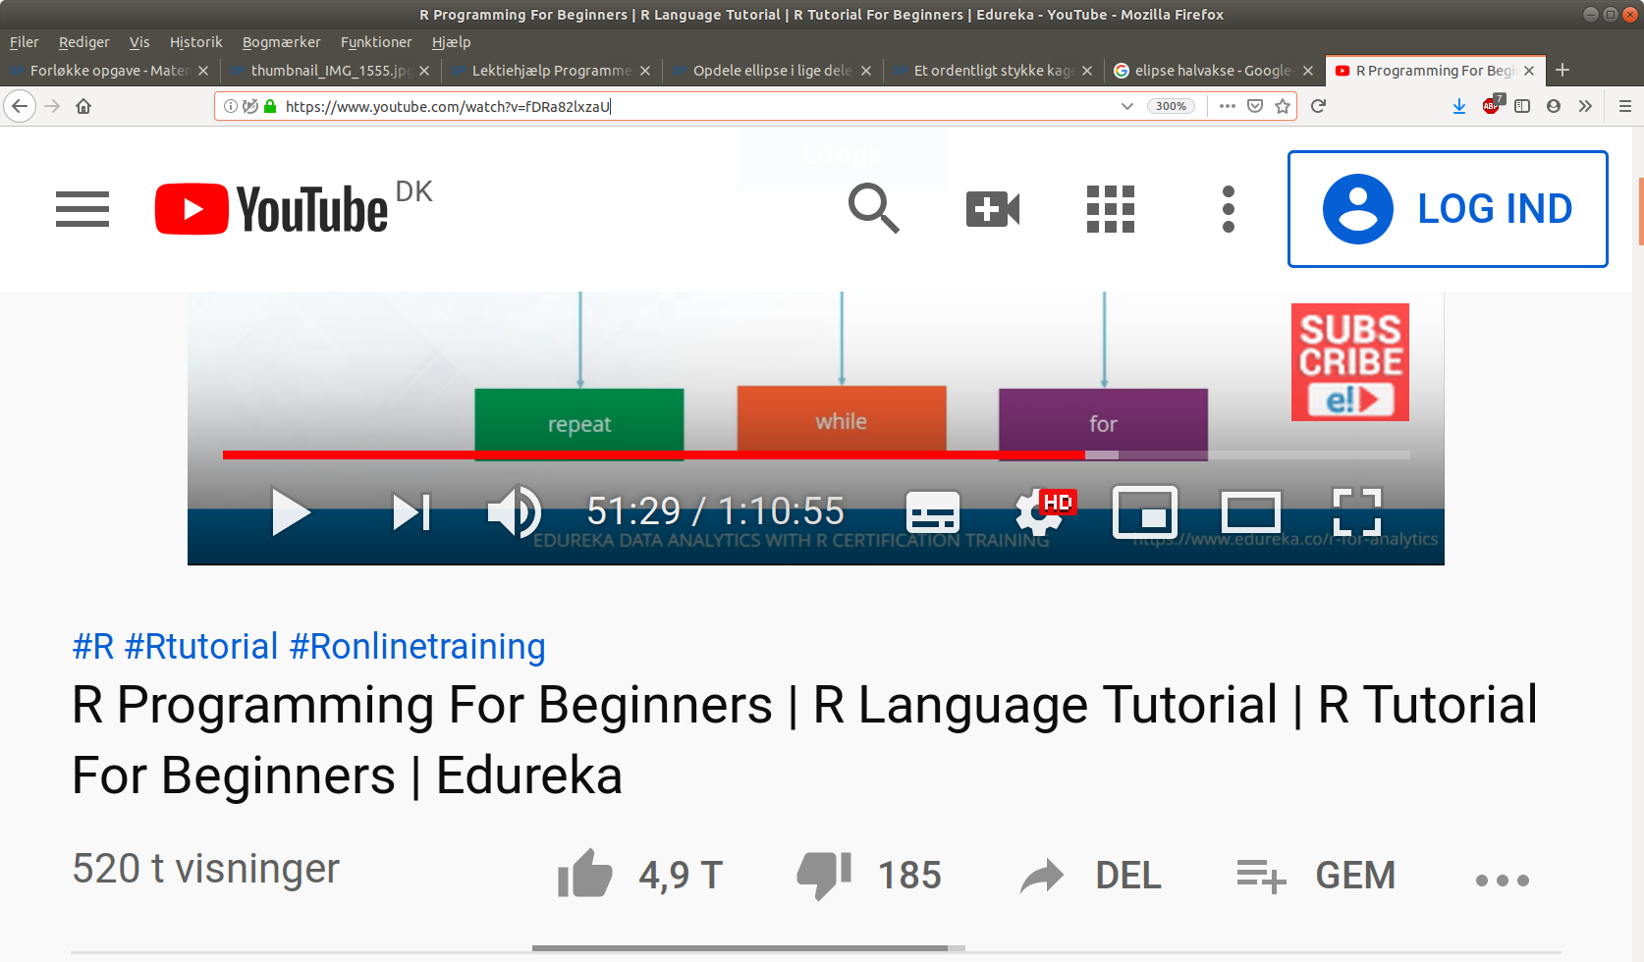Focus the URL address bar
This screenshot has width=1644, height=962.
coord(697,106)
